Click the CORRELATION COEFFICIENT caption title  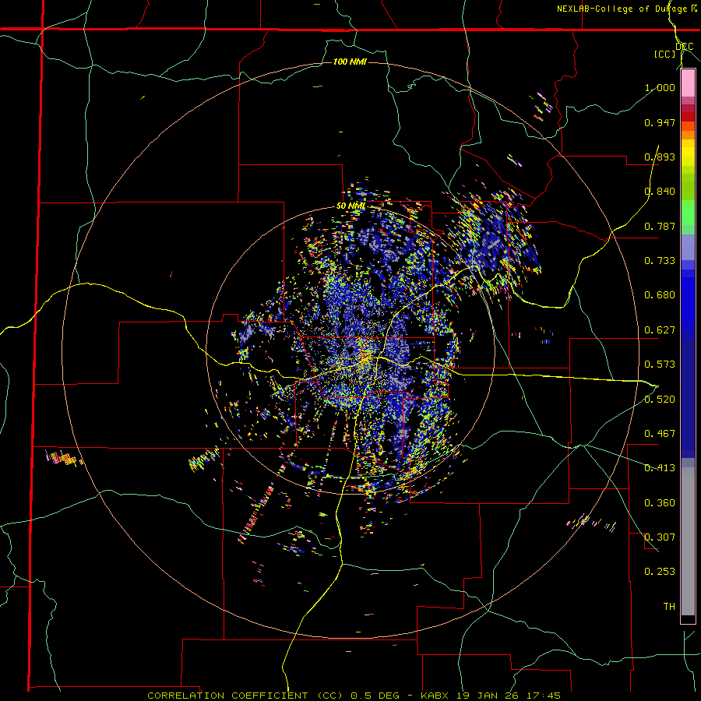[x=227, y=696]
